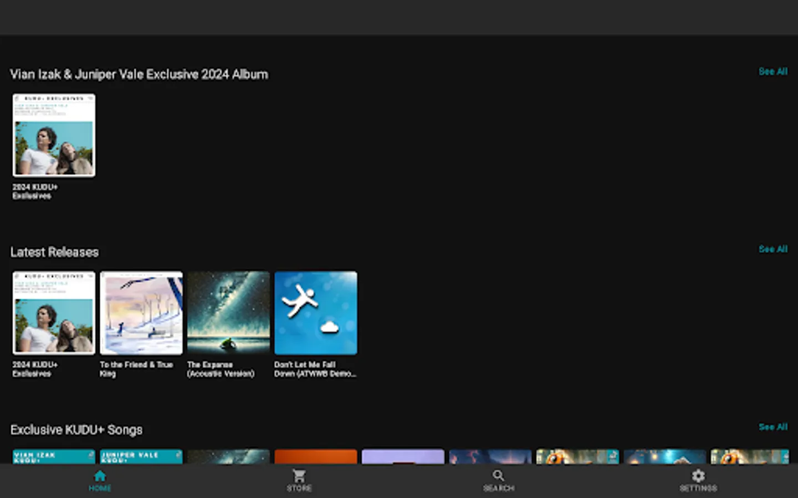Select the Vian Izak KUDU+ song thumbnail

tap(53, 456)
